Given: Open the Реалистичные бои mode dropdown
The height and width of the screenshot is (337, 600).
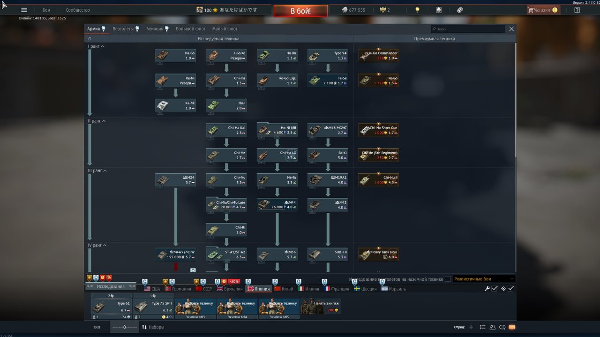Looking at the screenshot, I should (483, 279).
